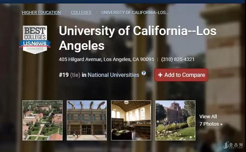Click View All 7 Photos link
Image resolution: width=246 pixels, height=152 pixels.
[211, 120]
